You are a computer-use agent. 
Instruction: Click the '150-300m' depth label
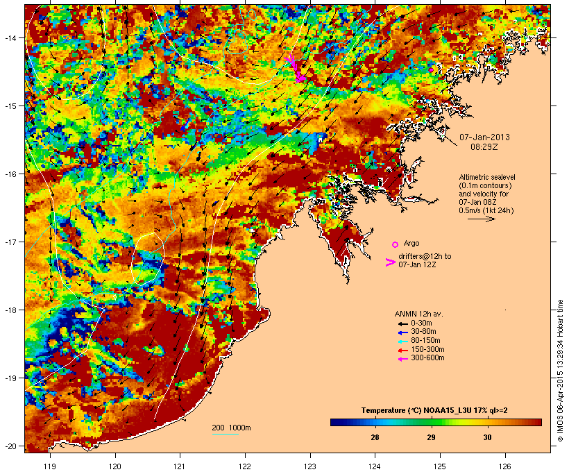click(427, 349)
